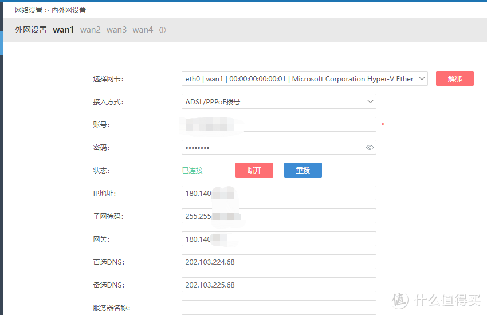Click the red 解绑 unbind button
Screen dimensions: 487x315
(455, 78)
